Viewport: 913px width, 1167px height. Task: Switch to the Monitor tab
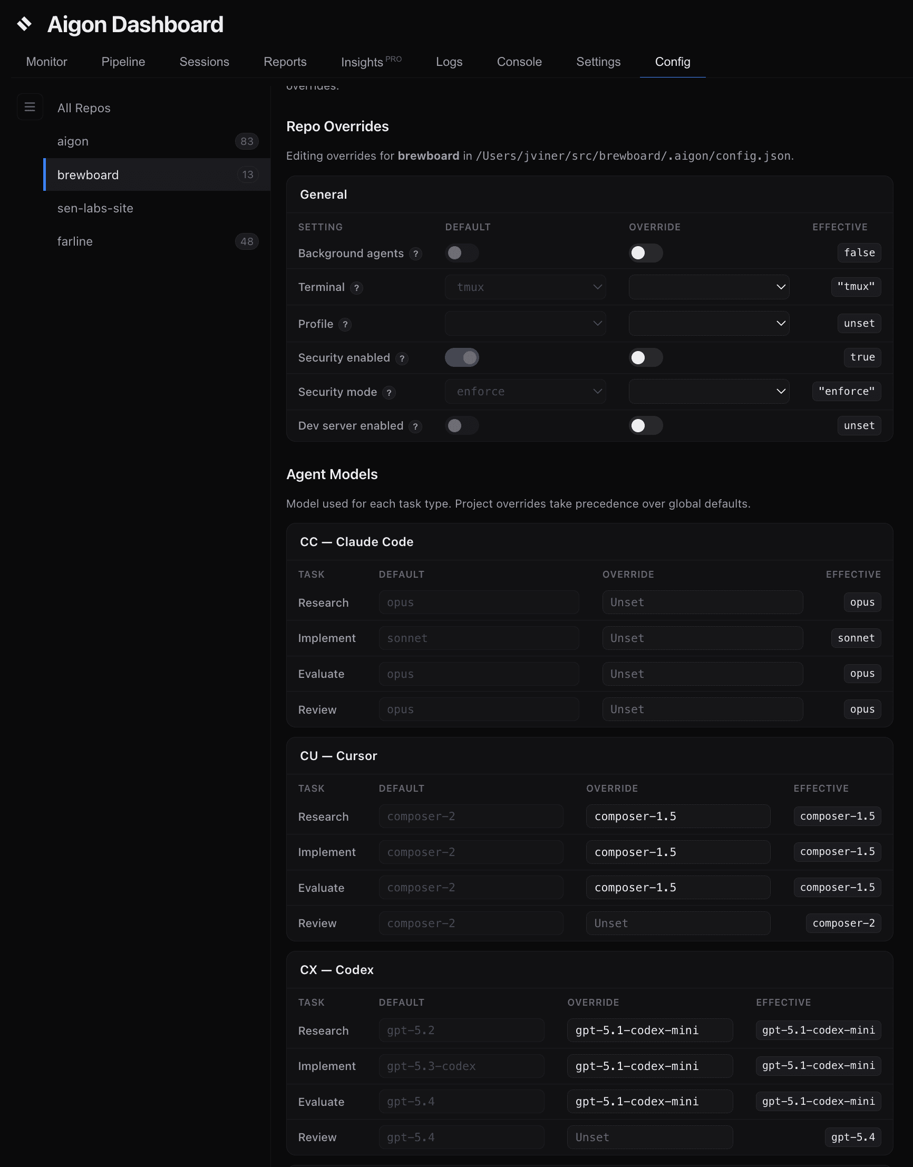(46, 62)
